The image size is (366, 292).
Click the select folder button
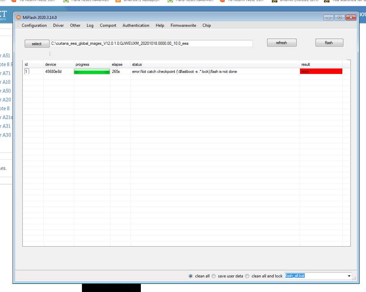(37, 44)
